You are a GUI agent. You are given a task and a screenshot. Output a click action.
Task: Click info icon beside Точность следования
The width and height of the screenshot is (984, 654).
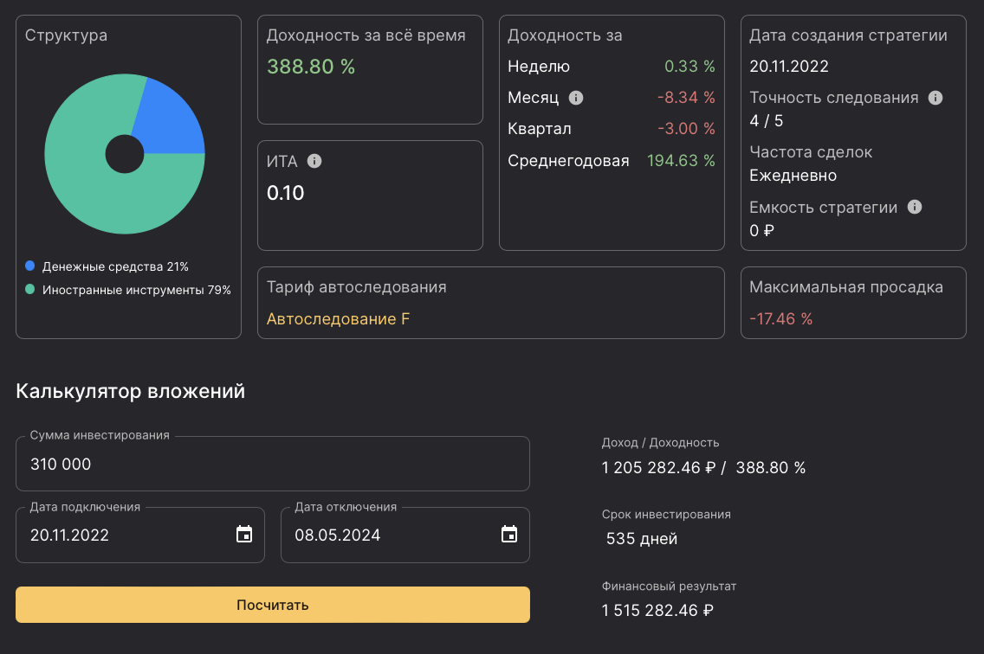coord(935,98)
